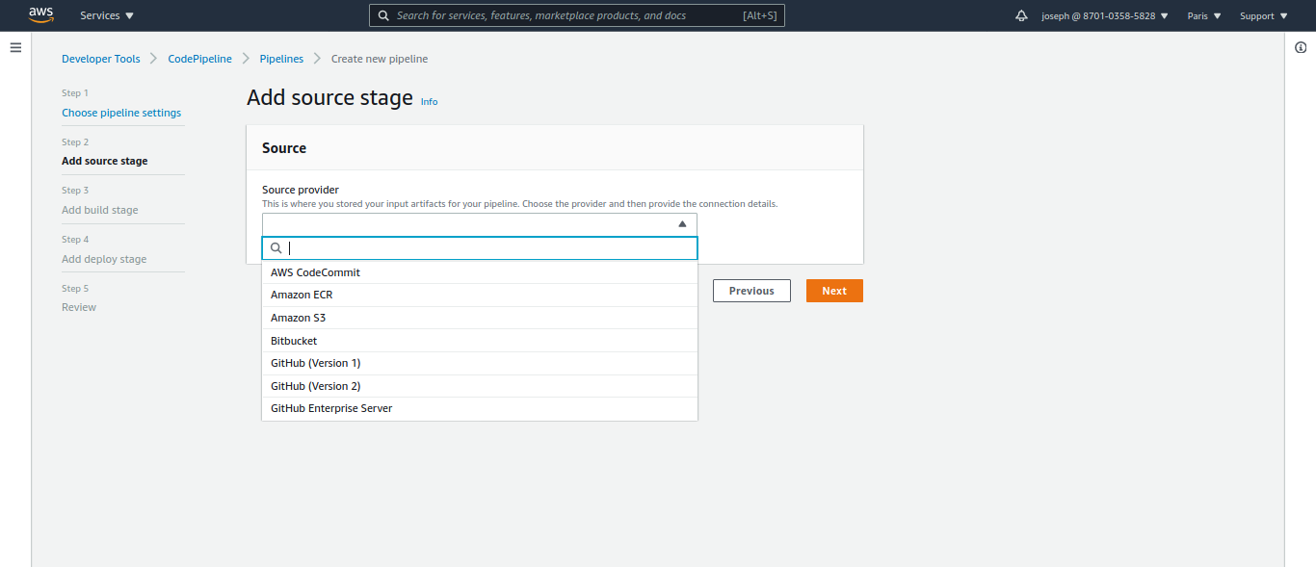Click the info panel icon at right
1316x567 pixels.
(1301, 48)
